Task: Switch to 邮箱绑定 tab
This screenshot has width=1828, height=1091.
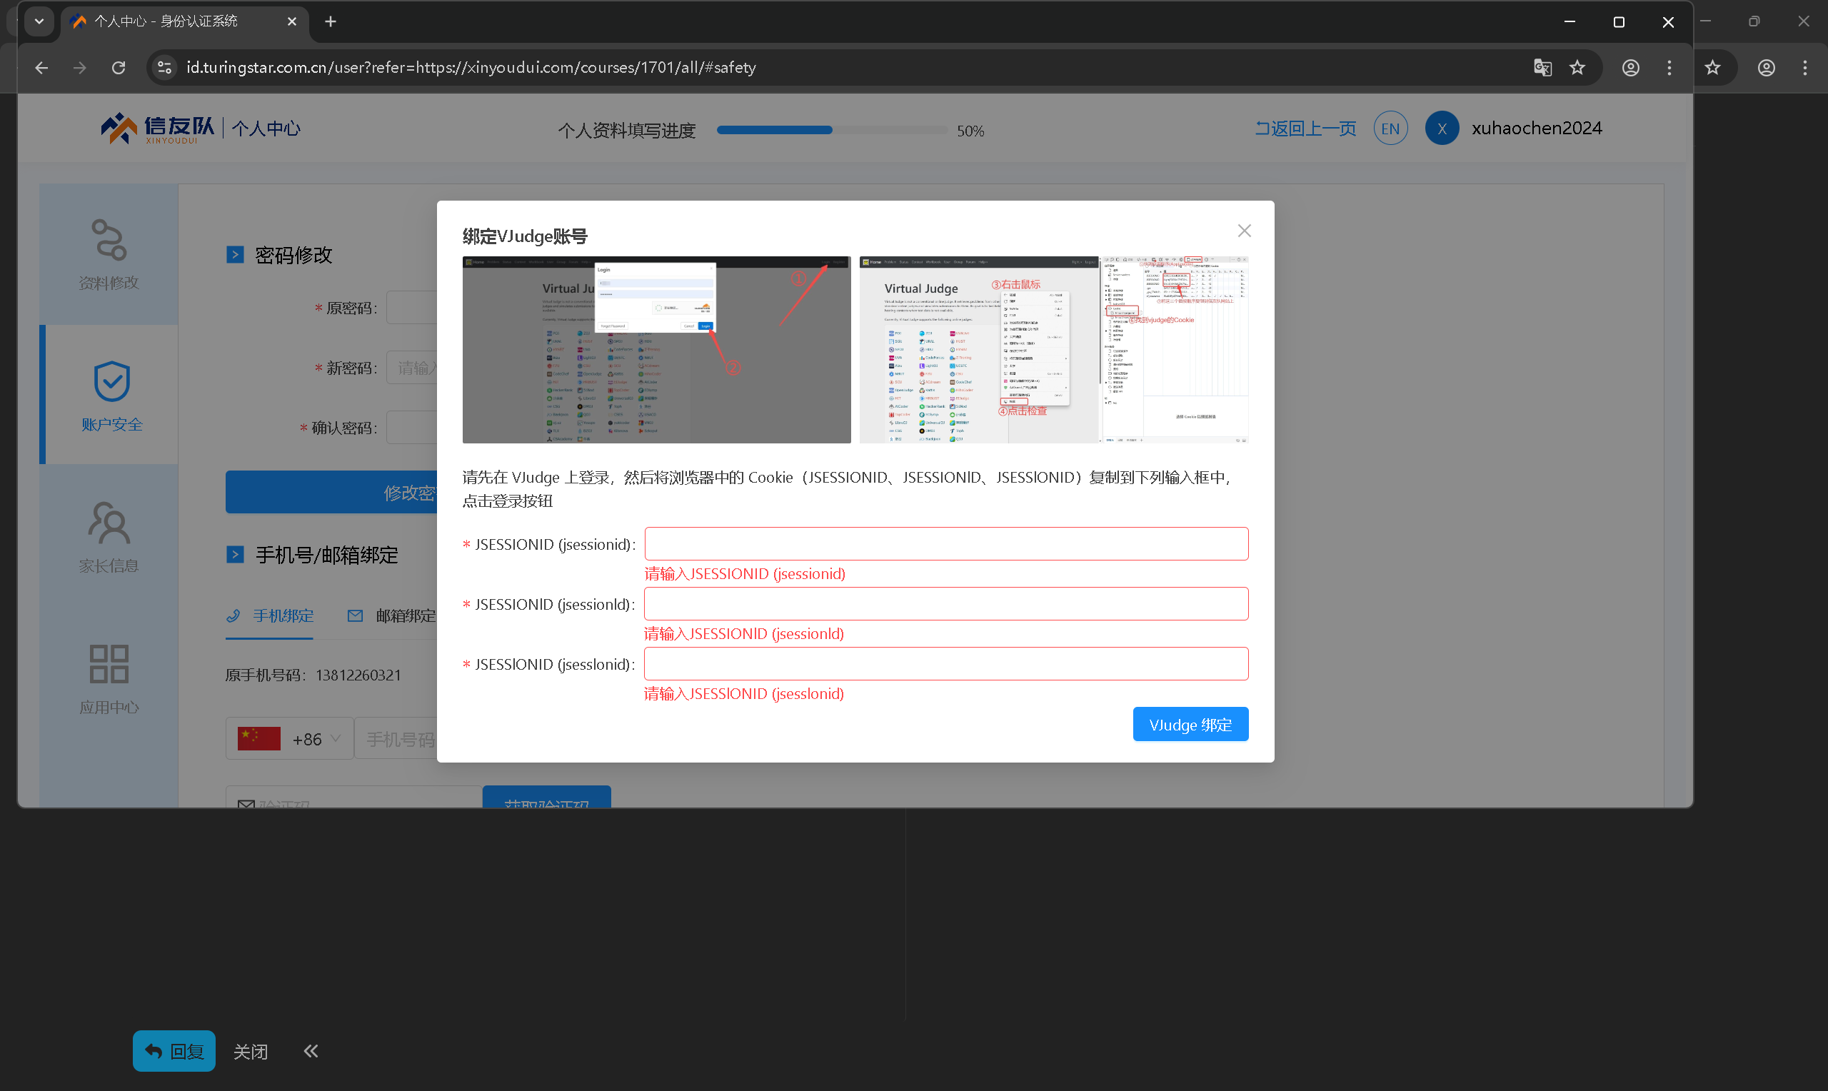Action: coord(392,616)
